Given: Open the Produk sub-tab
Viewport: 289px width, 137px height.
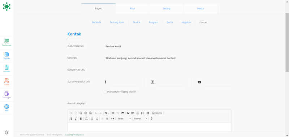Looking at the screenshot, I should (x=137, y=22).
